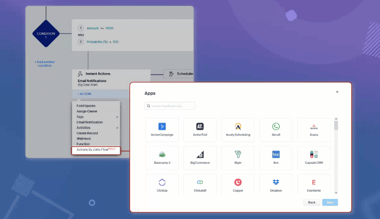Pick the Eventbrite app icon
This screenshot has width=380, height=219.
pyautogui.click(x=314, y=182)
